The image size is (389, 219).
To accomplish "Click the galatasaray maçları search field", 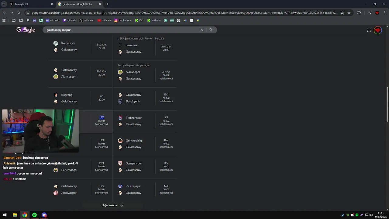I will click(x=122, y=30).
